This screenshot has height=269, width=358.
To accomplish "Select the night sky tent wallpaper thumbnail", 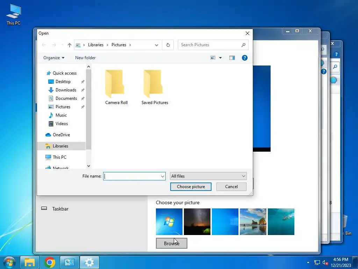I will 197,222.
